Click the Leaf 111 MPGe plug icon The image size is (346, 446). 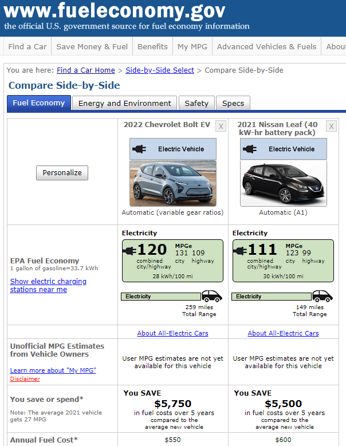click(240, 251)
